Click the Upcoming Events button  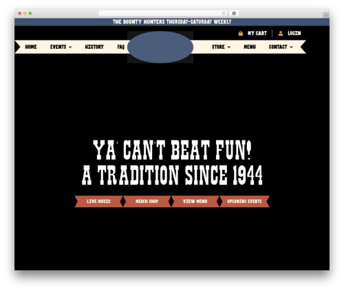pos(244,202)
